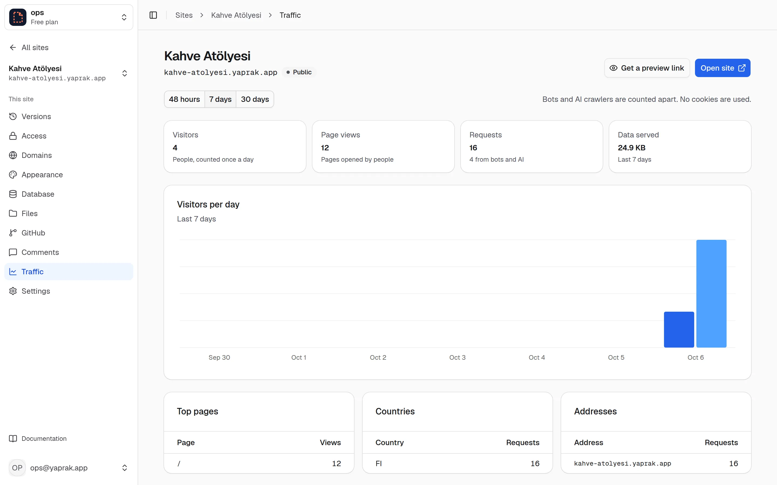Go to Kahve Atölyesi in breadcrumb
The height and width of the screenshot is (485, 777).
[x=236, y=15]
